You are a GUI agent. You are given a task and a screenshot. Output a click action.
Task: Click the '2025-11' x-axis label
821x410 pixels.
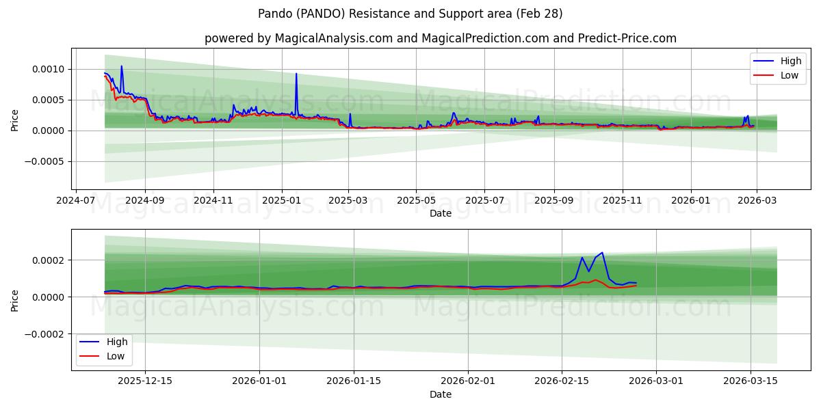tap(622, 201)
